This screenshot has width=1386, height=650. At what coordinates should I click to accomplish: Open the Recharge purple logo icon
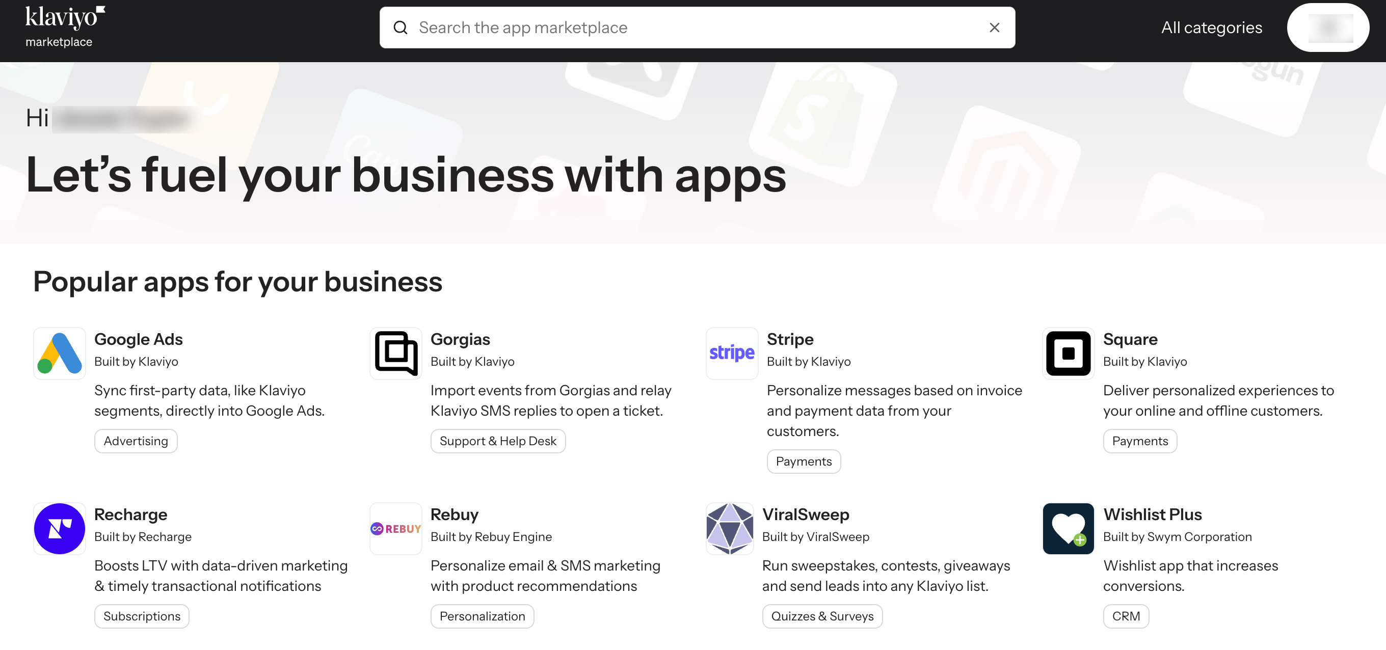[59, 528]
